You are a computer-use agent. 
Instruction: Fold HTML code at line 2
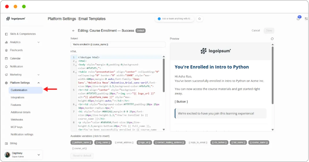pos(76,62)
